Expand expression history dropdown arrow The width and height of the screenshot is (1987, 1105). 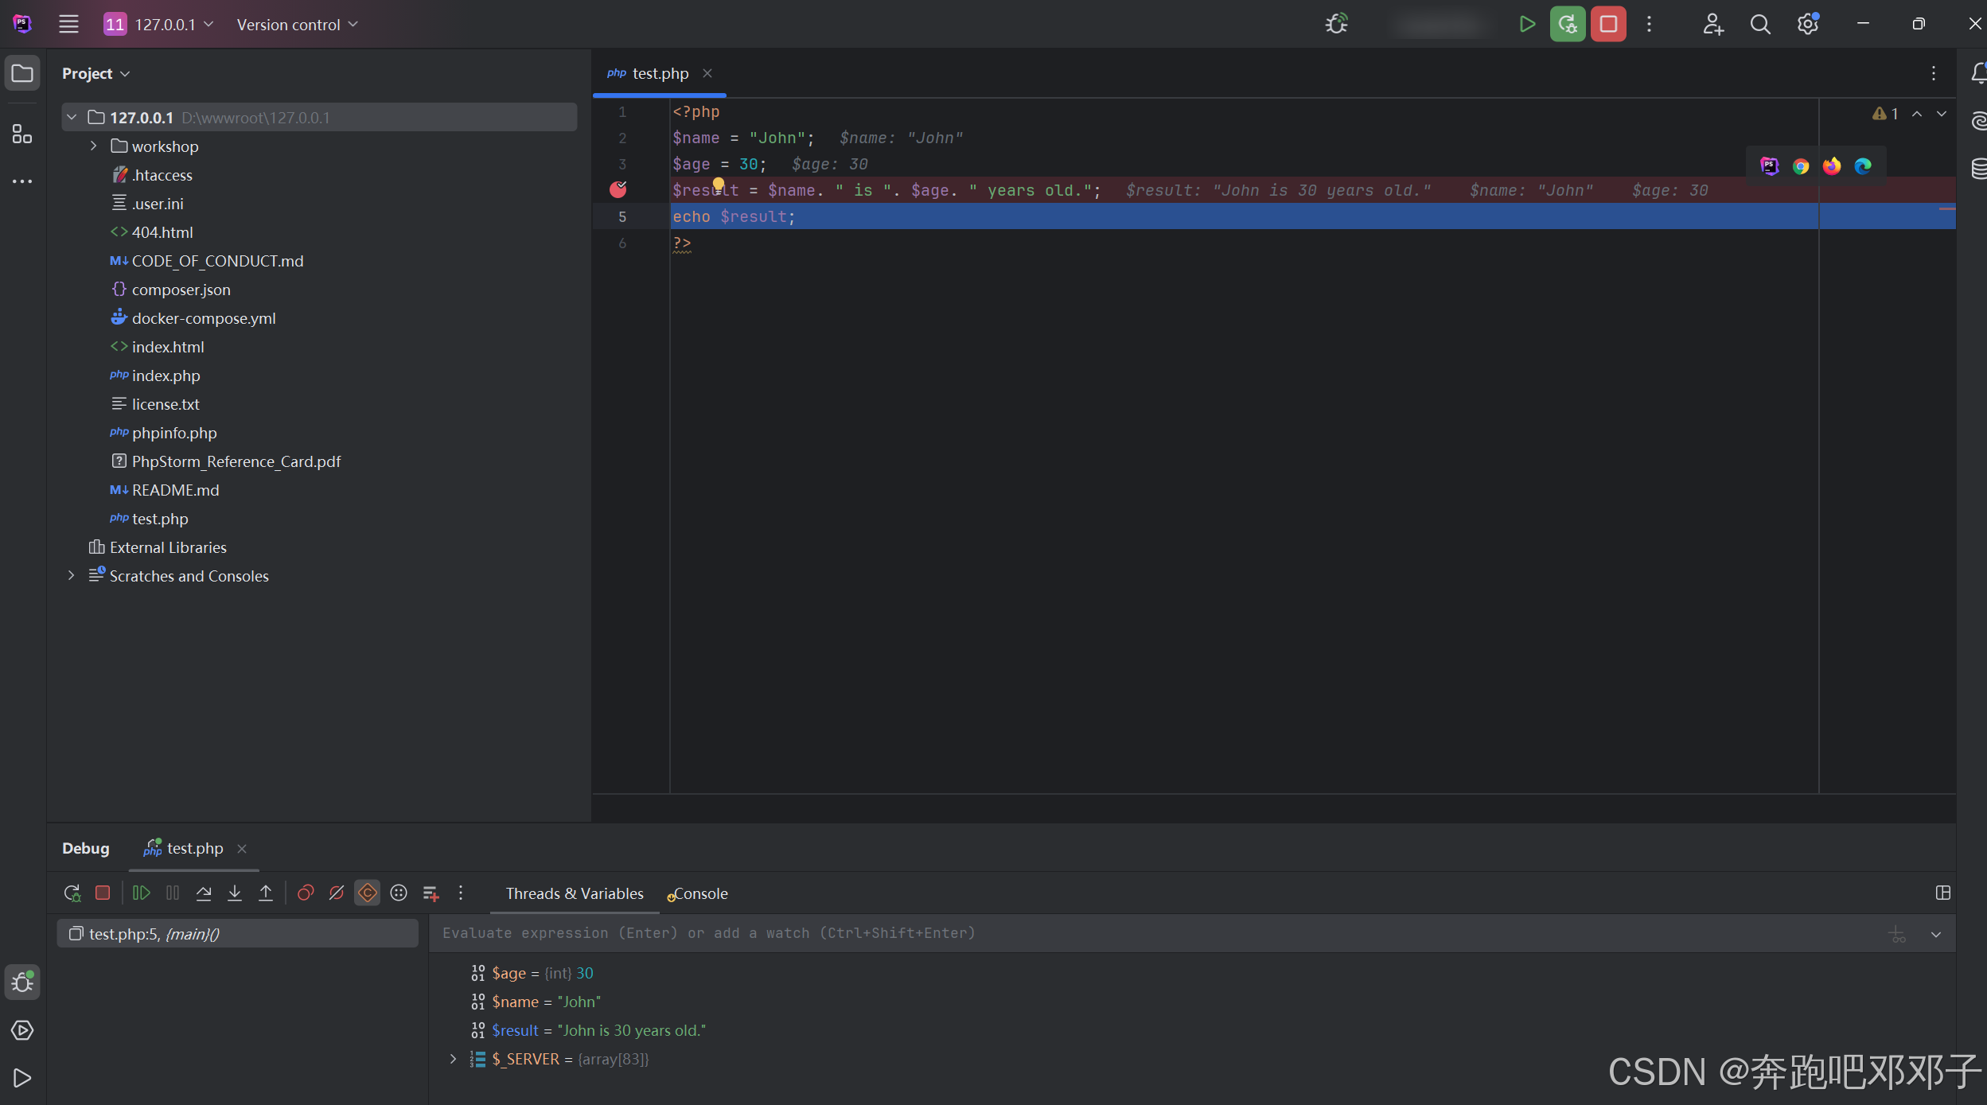(1936, 935)
